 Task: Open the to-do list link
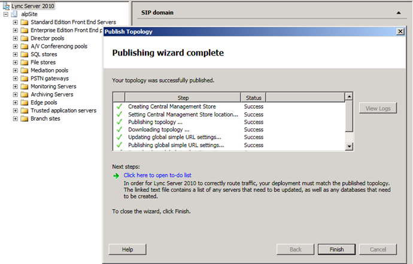(157, 175)
